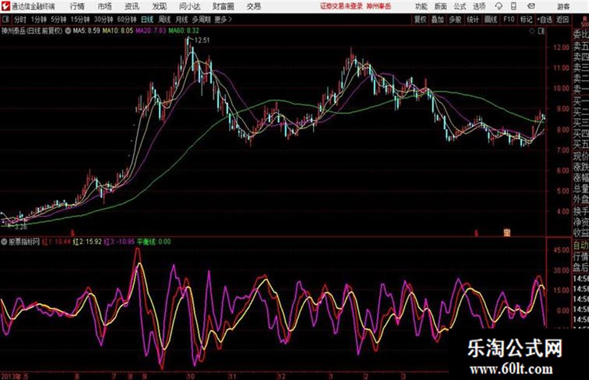This screenshot has height=380, width=589.
Task: Open the 资讯 menu
Action: pos(132,6)
